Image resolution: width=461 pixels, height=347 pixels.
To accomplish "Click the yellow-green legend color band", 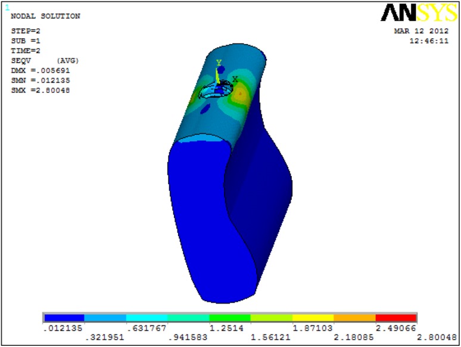I will click(272, 318).
